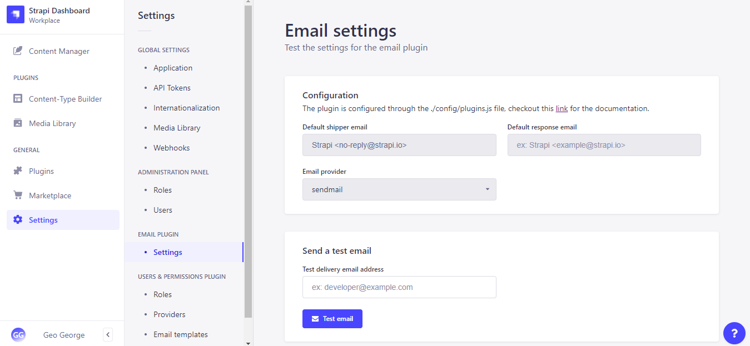750x346 pixels.
Task: Select the Content-Type Builder icon
Action: [x=18, y=98]
